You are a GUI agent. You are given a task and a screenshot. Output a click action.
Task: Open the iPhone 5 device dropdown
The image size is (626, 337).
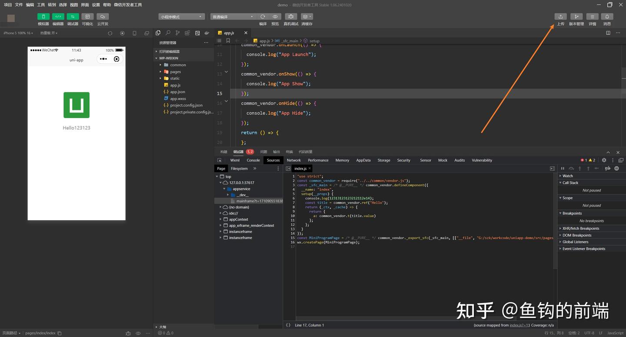pos(18,33)
